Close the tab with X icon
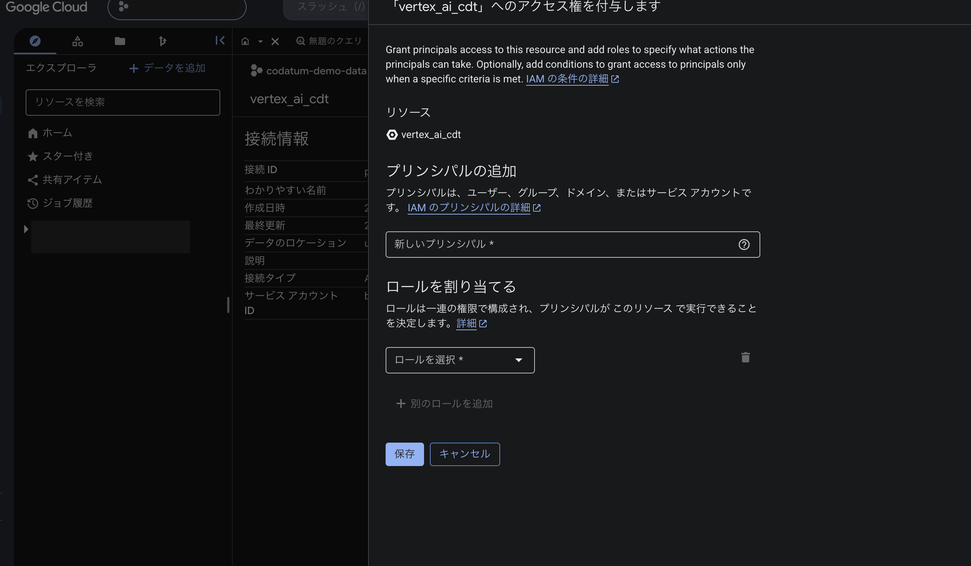Screen dimensions: 971x566 point(275,41)
